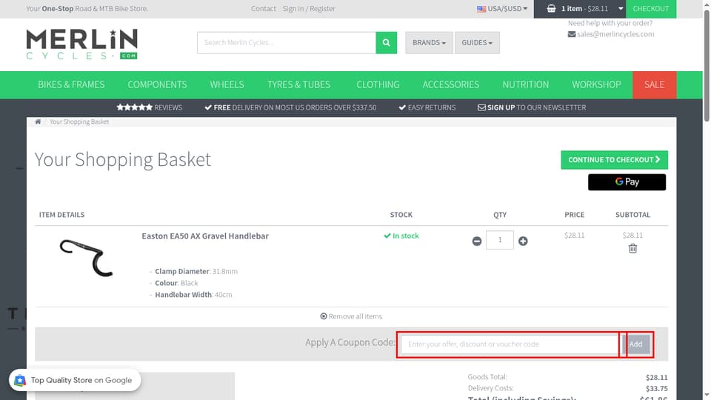Click the handlebar product thumbnail
This screenshot has height=400, width=711.
86,258
